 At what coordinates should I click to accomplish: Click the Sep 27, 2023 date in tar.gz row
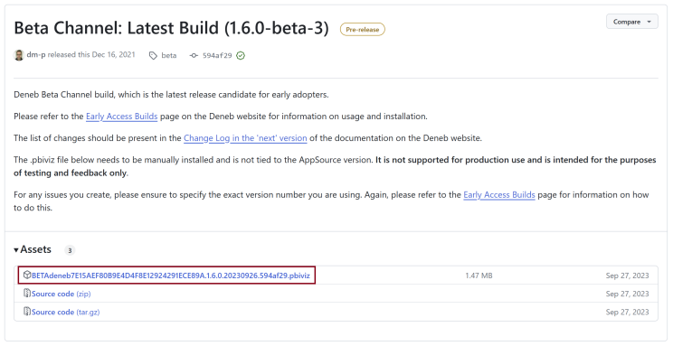(x=627, y=313)
